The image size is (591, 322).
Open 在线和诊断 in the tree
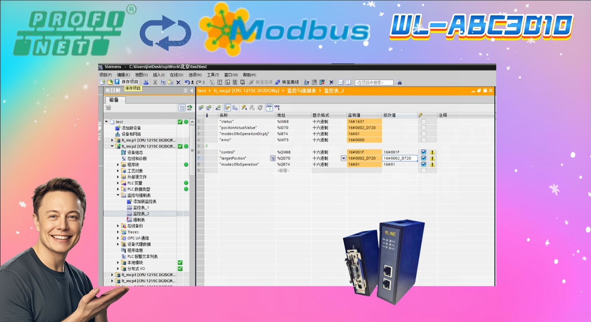point(134,159)
